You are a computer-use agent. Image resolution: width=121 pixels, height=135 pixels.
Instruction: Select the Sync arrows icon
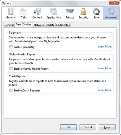[96, 14]
